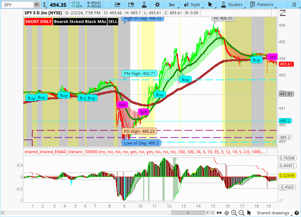The image size is (301, 217).
Task: Click the red 493.61 last price label
Action: [286, 64]
